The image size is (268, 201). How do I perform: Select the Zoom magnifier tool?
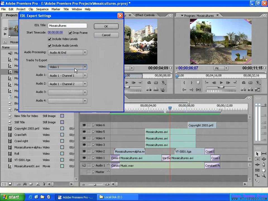264,176
